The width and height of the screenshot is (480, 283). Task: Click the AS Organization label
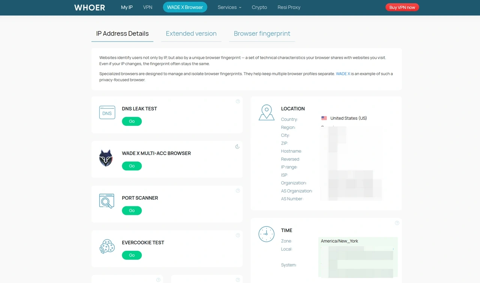[297, 191]
